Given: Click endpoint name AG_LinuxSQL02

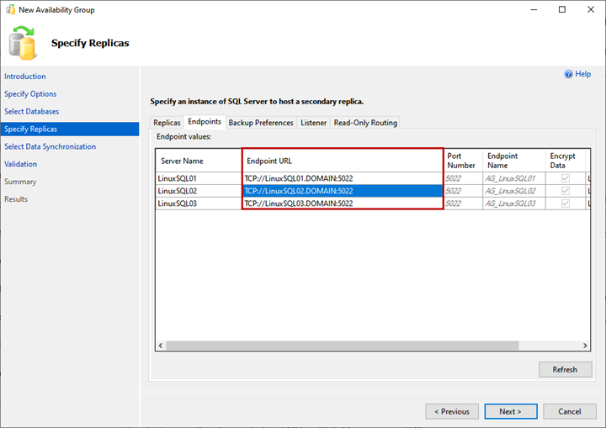Looking at the screenshot, I should 514,191.
